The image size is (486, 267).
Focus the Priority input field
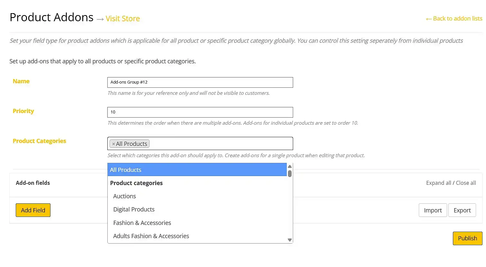coord(200,112)
